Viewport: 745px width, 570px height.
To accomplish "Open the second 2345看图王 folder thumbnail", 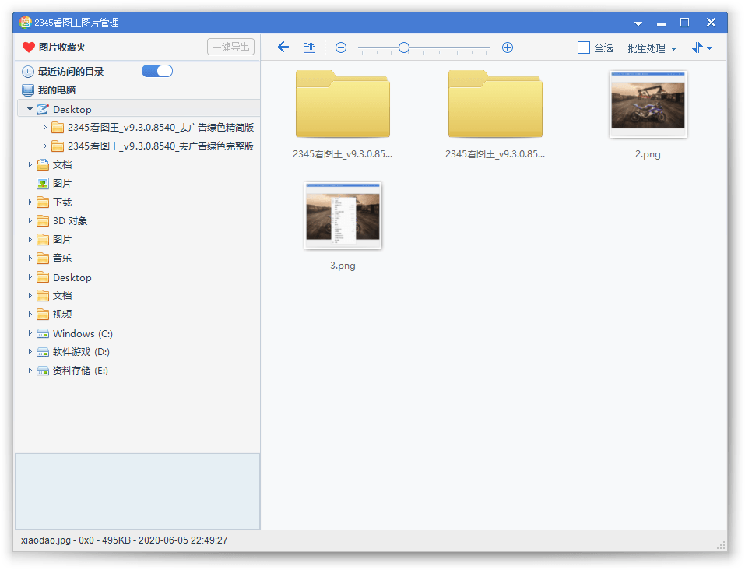I will pos(495,104).
